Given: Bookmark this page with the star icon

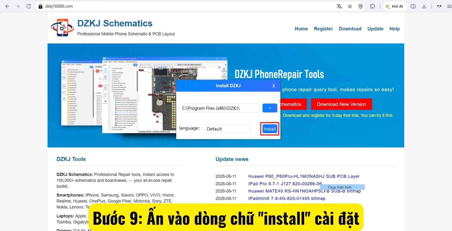Looking at the screenshot, I should 350,6.
